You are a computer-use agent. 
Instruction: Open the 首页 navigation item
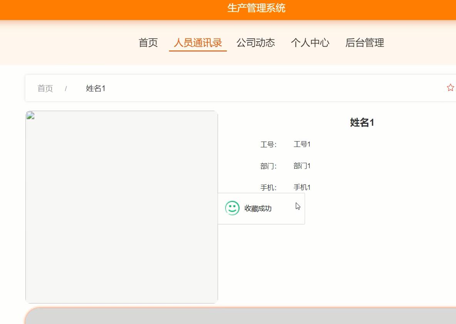click(148, 43)
